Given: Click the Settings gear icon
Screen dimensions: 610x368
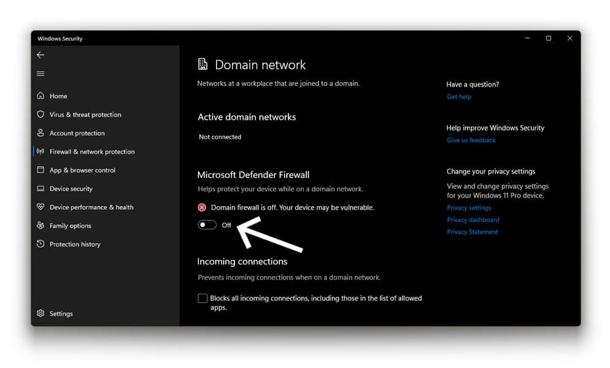Looking at the screenshot, I should [41, 313].
